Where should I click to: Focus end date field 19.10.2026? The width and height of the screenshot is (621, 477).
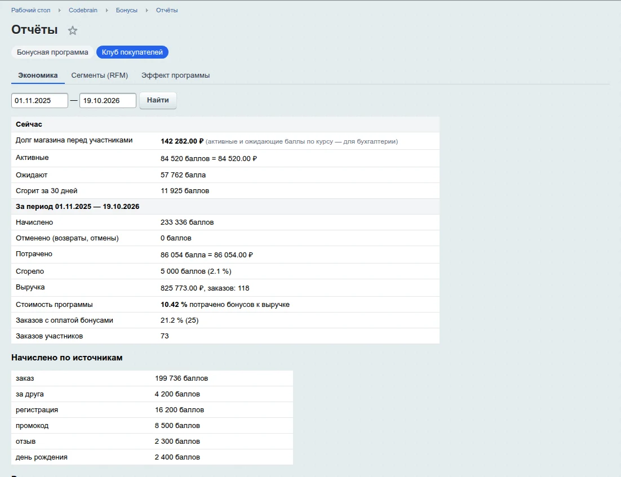(x=108, y=101)
